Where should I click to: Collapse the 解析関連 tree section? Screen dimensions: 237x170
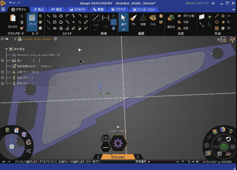[x=6, y=49]
